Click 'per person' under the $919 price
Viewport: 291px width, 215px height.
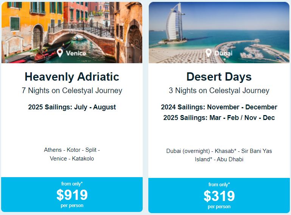tap(72, 206)
